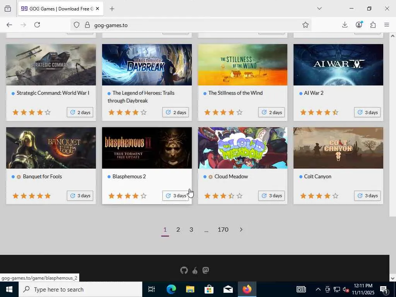The image size is (396, 297).
Task: Click The Legend of Heroes title link
Action: pyautogui.click(x=141, y=97)
